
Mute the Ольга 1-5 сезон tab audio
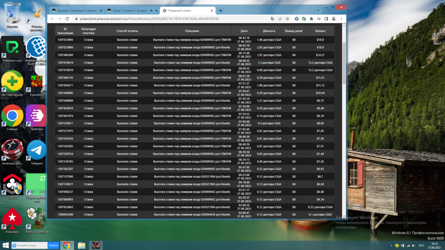click(151, 11)
